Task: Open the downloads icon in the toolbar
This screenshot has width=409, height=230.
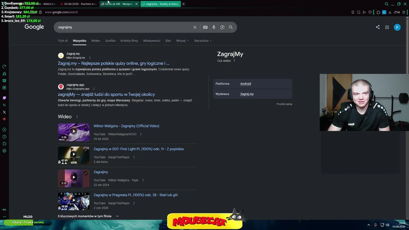Action: click(390, 12)
